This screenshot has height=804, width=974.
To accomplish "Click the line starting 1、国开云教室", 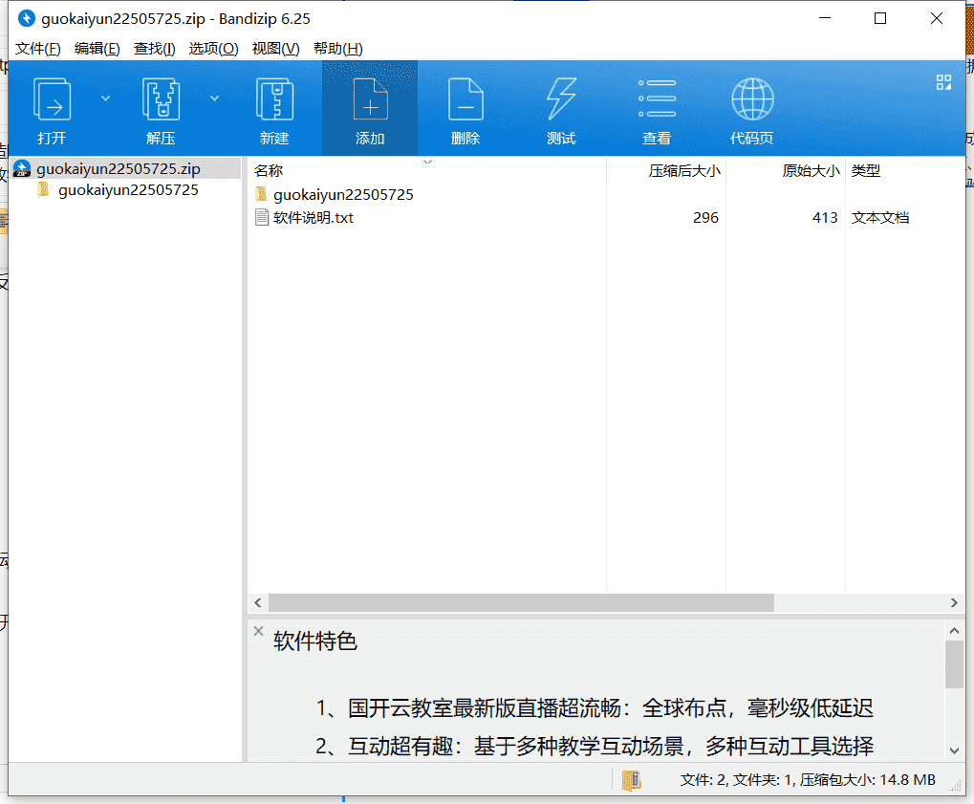I will (595, 707).
